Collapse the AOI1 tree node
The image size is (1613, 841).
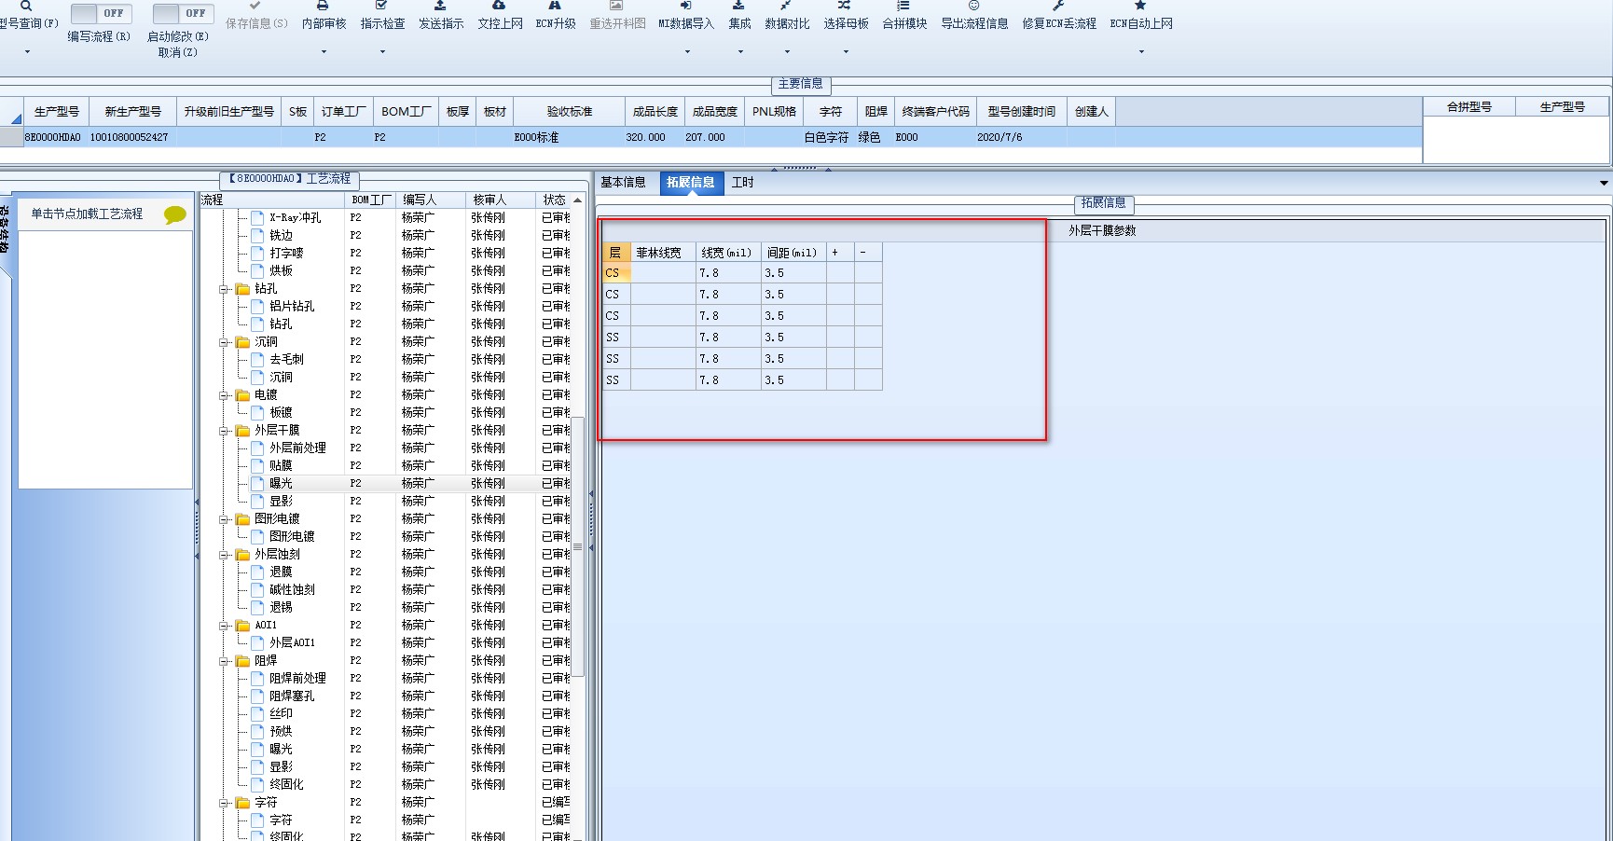[x=225, y=626]
